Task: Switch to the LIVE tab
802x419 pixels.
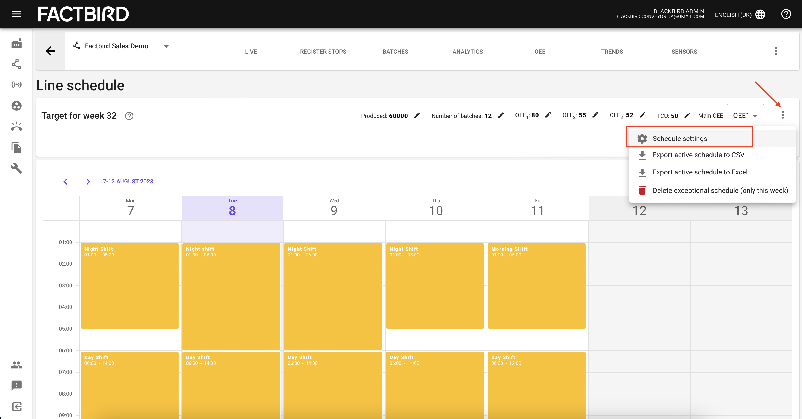Action: pos(251,52)
